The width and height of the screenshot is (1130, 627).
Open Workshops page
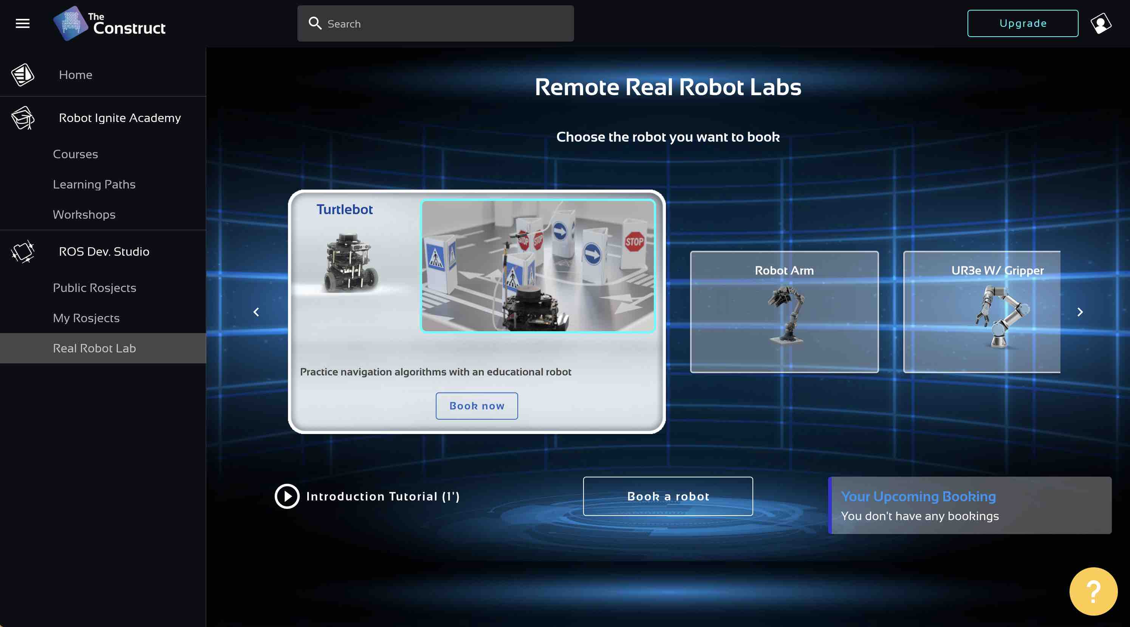(x=84, y=215)
